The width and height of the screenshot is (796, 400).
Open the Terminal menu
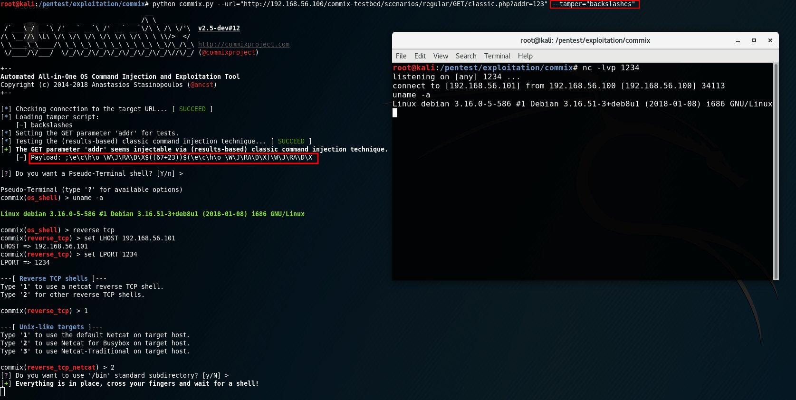point(497,56)
